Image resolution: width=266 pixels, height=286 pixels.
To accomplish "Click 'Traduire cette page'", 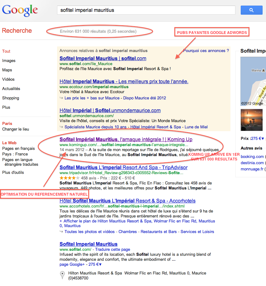I will [113, 250].
